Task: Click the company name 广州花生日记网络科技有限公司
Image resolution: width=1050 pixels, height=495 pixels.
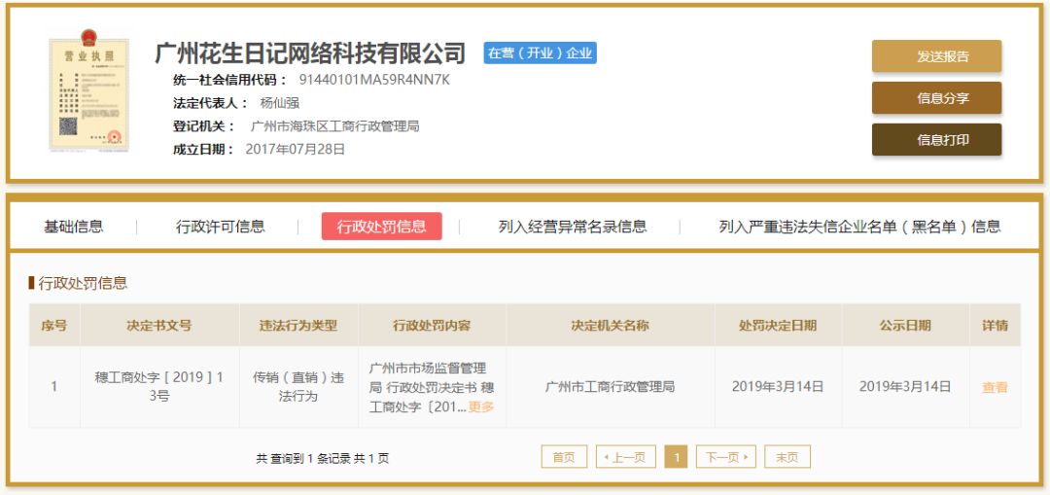Action: click(310, 53)
